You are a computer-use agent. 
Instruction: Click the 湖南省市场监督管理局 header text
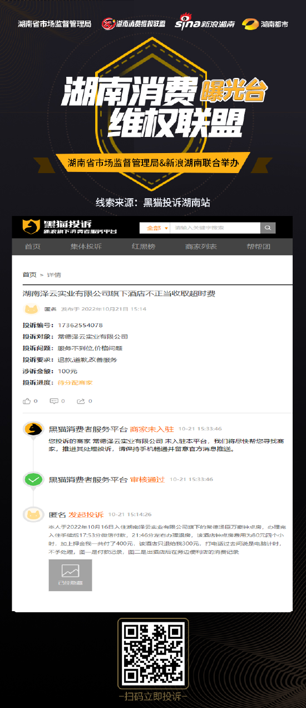point(55,24)
